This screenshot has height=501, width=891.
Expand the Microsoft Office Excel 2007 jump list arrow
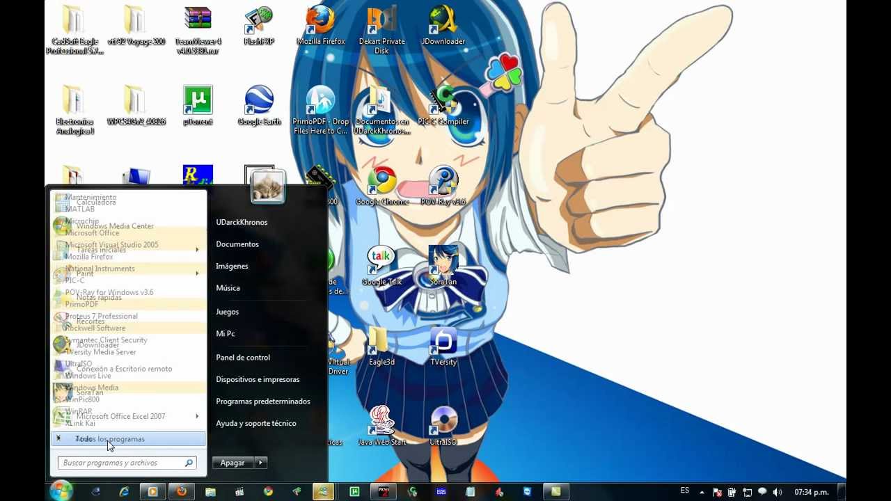pos(197,416)
